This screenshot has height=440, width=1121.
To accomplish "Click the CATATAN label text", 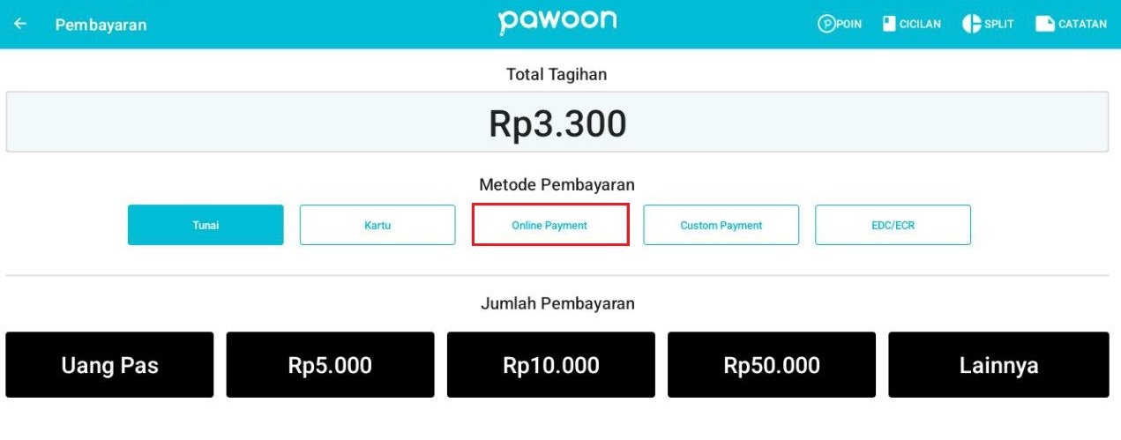I will (1082, 24).
